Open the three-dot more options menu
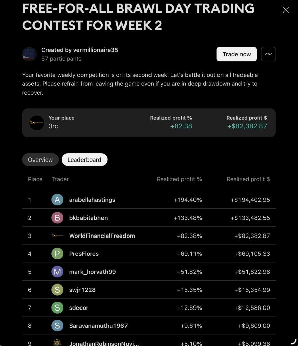This screenshot has width=298, height=346. [268, 54]
